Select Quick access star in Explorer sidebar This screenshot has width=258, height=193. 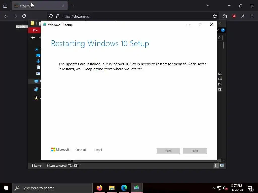[37, 49]
